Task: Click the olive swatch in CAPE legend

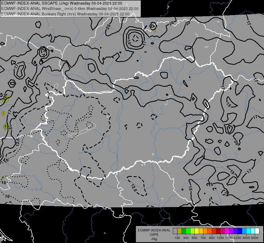Action: pyautogui.click(x=180, y=231)
